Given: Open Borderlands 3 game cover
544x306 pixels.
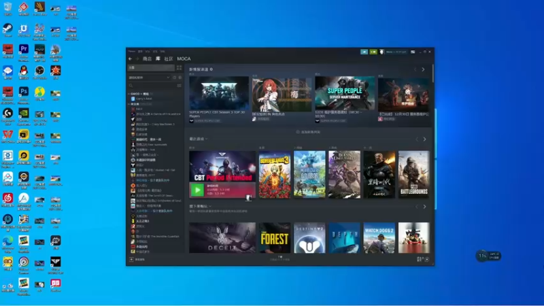Looking at the screenshot, I should tap(275, 175).
